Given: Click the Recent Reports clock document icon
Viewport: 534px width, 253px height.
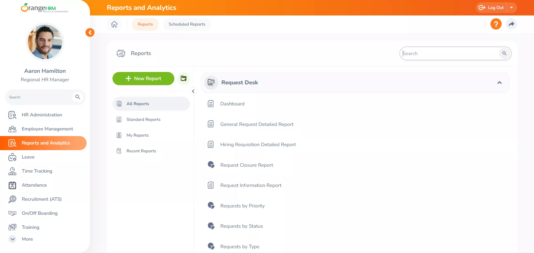Looking at the screenshot, I should [119, 151].
